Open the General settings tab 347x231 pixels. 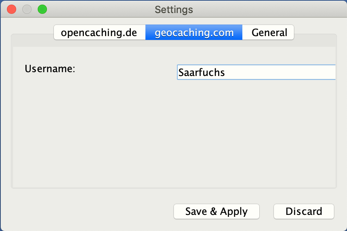268,33
